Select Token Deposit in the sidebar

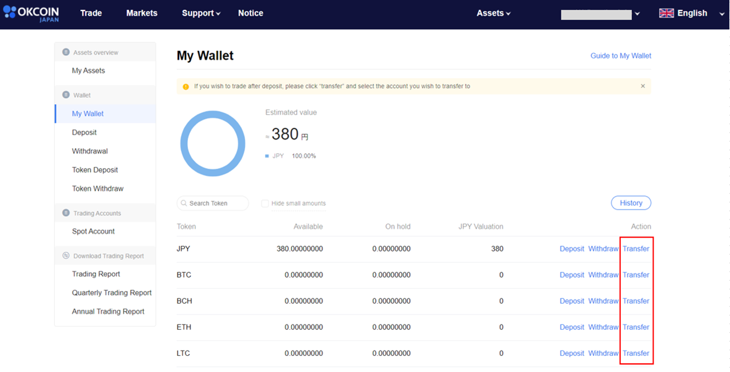[95, 170]
